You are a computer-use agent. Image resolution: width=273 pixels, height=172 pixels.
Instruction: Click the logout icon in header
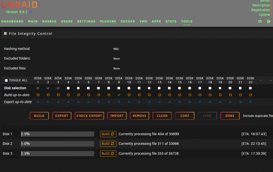[x=269, y=21]
